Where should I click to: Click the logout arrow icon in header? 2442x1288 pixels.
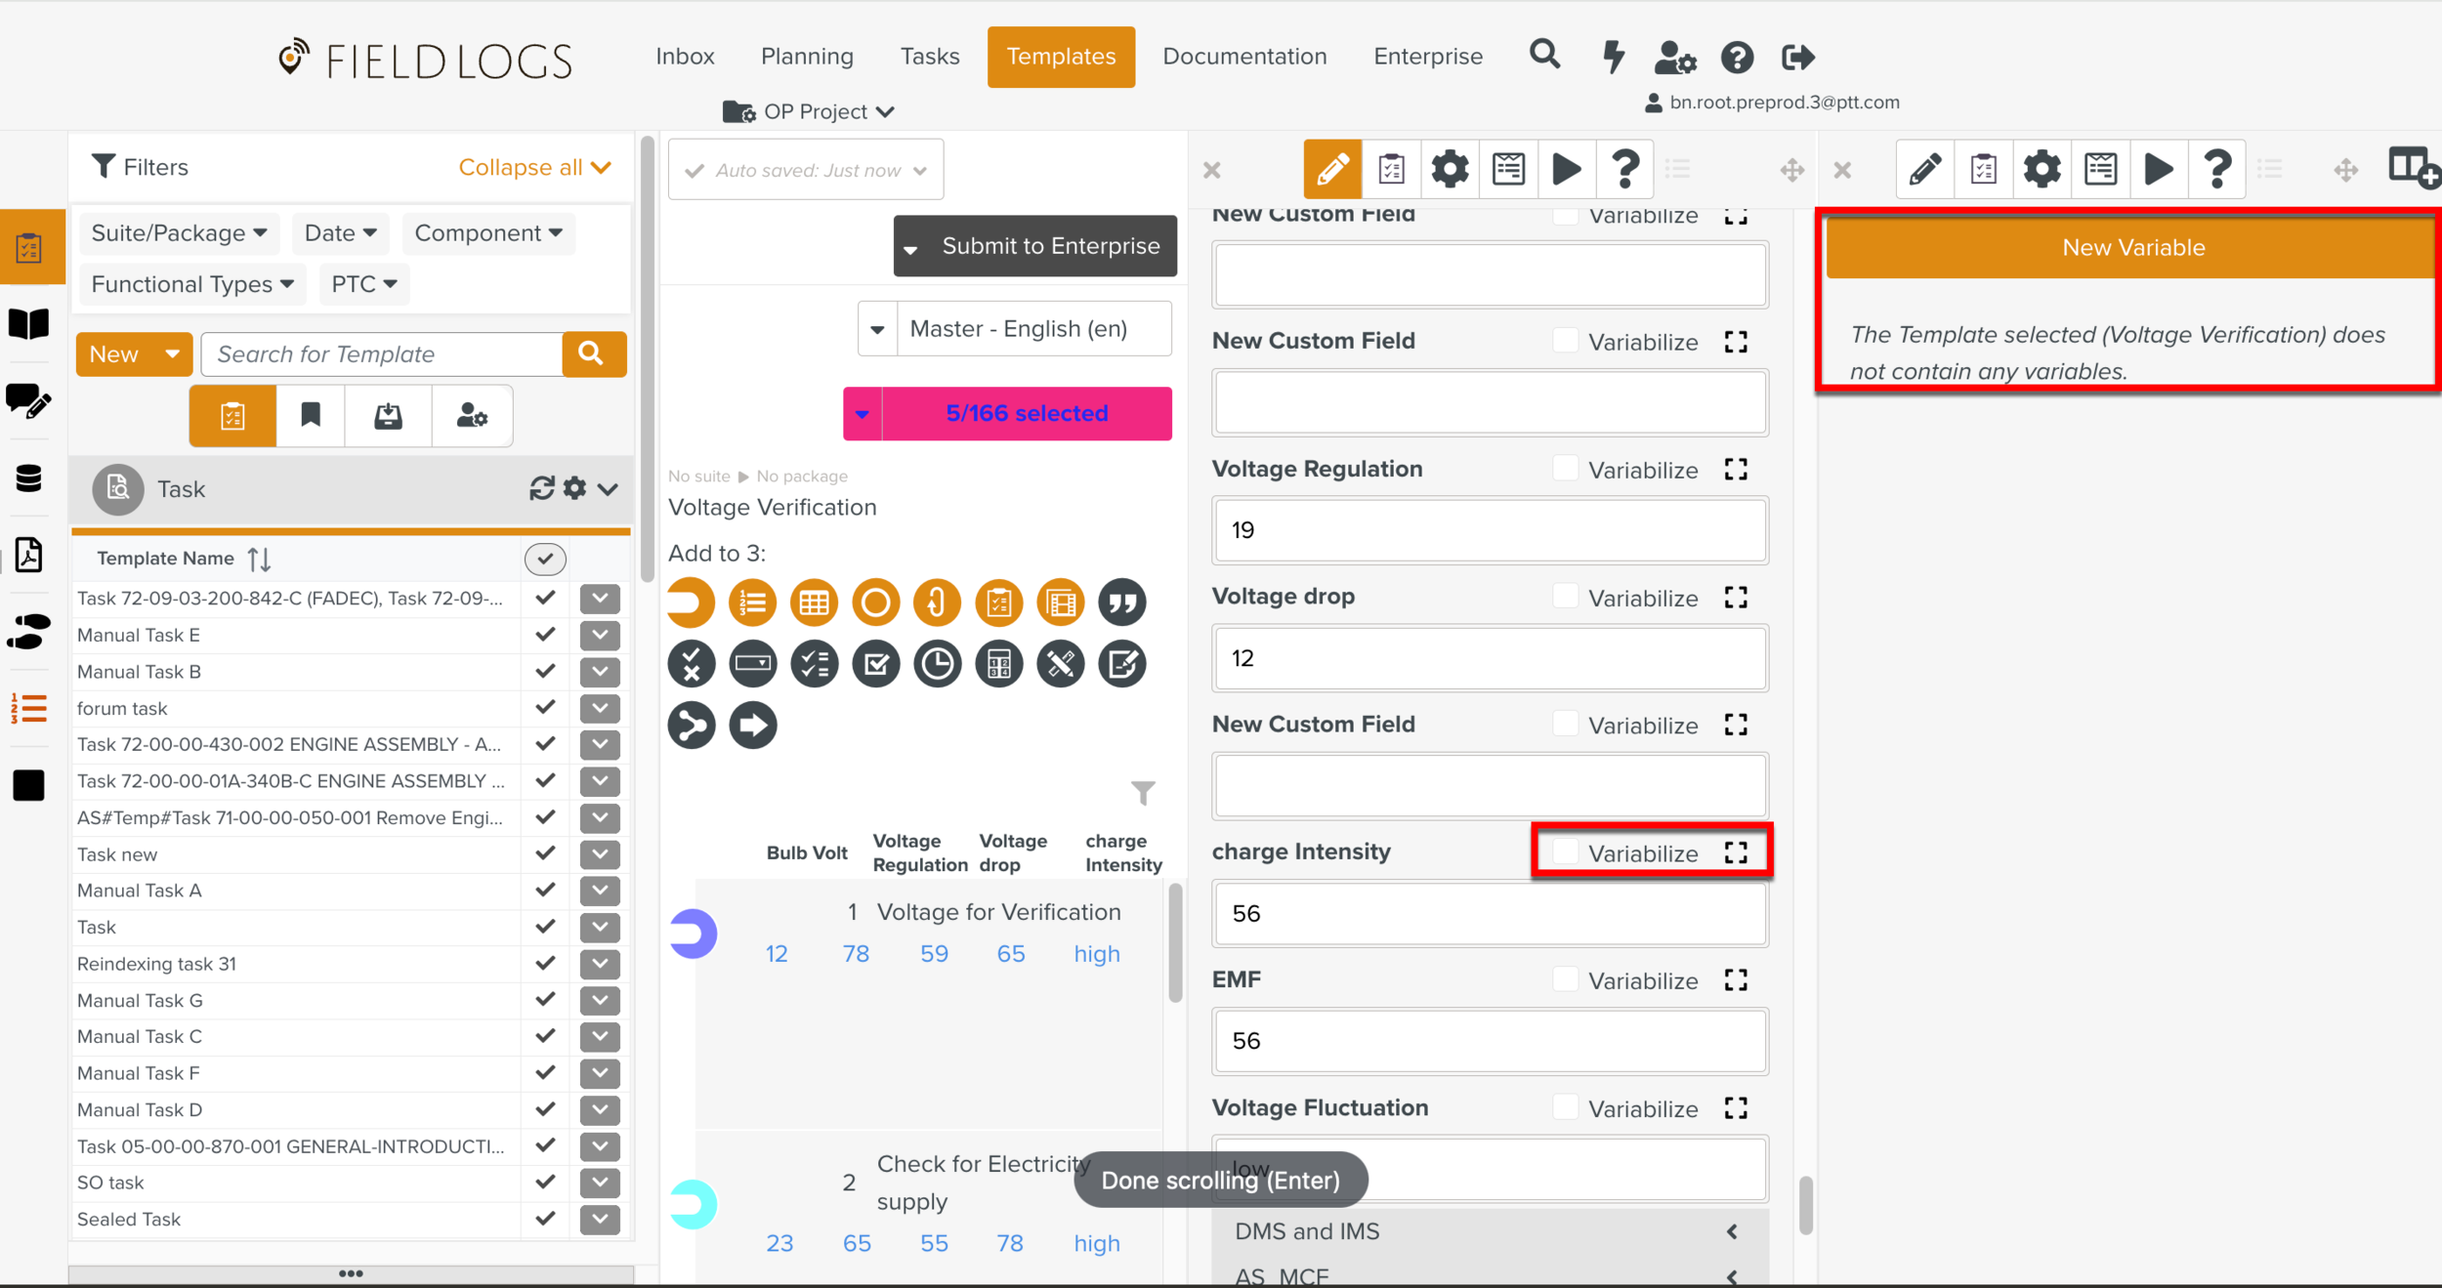pyautogui.click(x=1797, y=57)
